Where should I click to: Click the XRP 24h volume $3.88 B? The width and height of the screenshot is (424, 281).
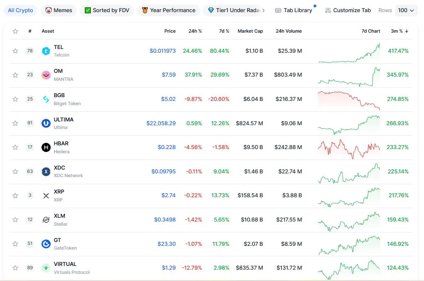click(x=292, y=195)
